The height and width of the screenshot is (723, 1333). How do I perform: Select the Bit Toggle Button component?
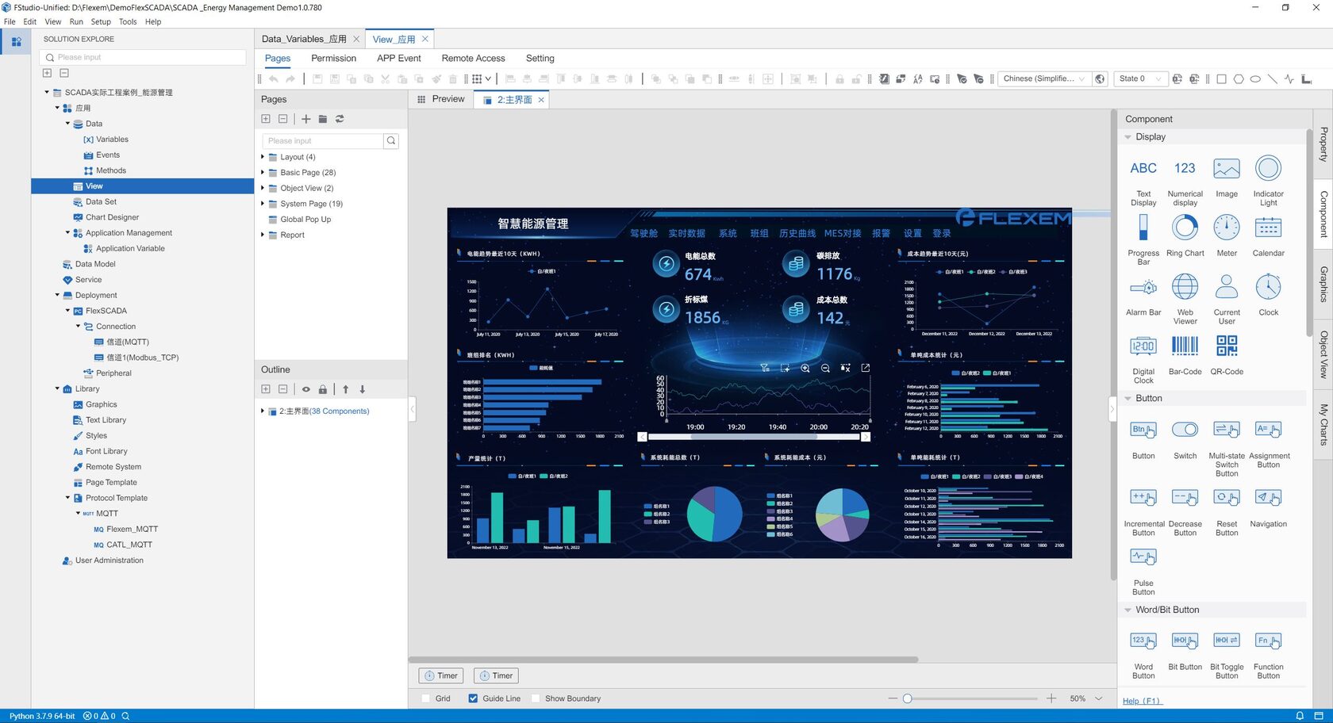[1227, 654]
